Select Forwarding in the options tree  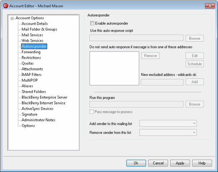pos(31,52)
